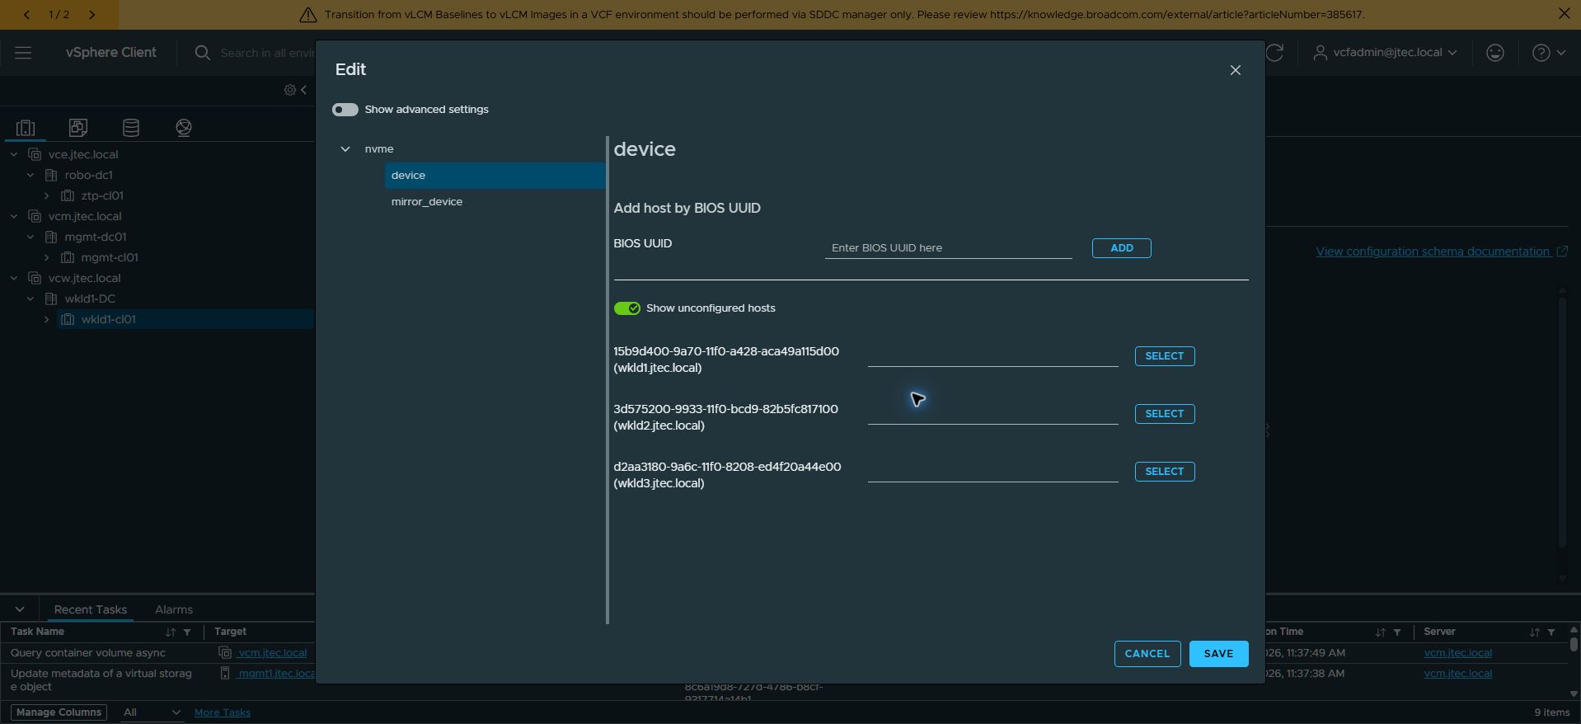The image size is (1581, 724).
Task: Collapse the navigator panel with the chevron
Action: click(x=303, y=90)
